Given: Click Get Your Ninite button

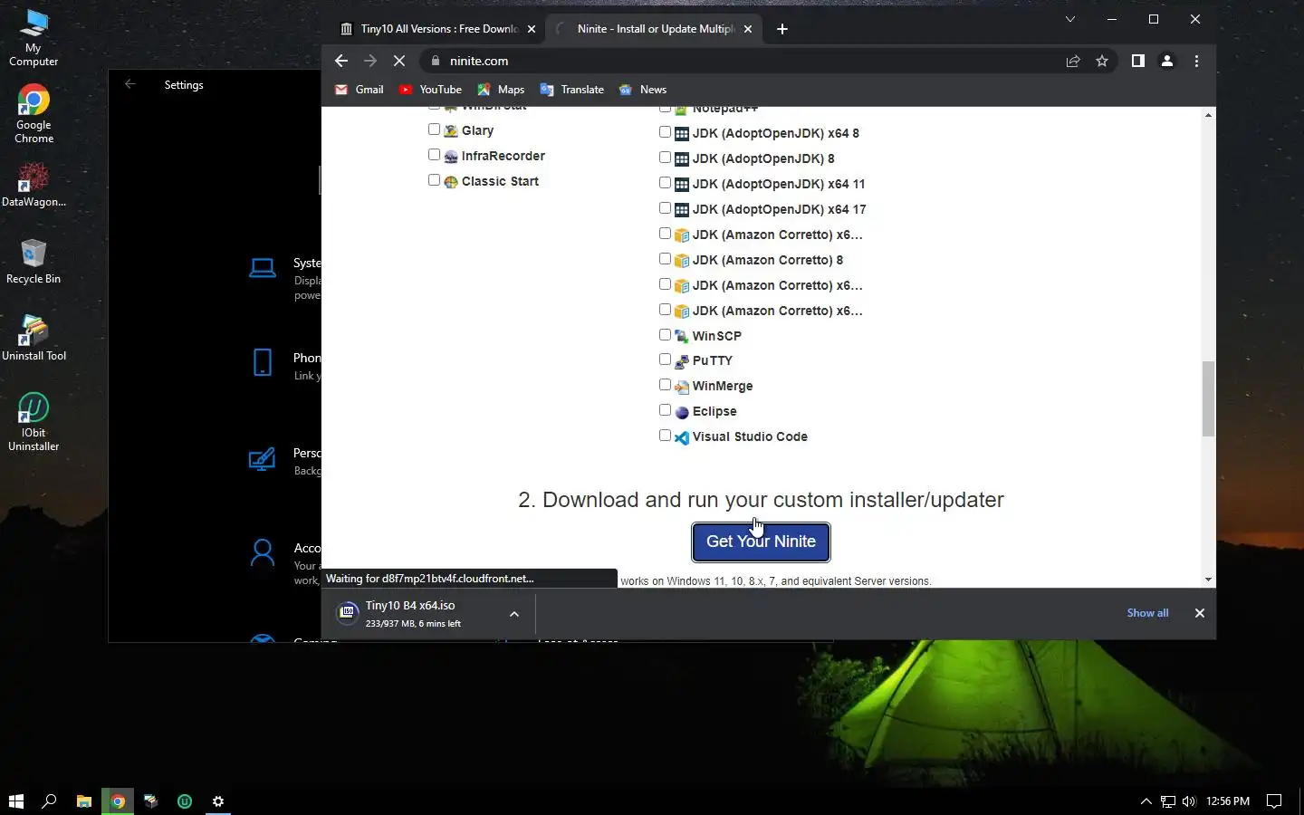Looking at the screenshot, I should coord(761,542).
